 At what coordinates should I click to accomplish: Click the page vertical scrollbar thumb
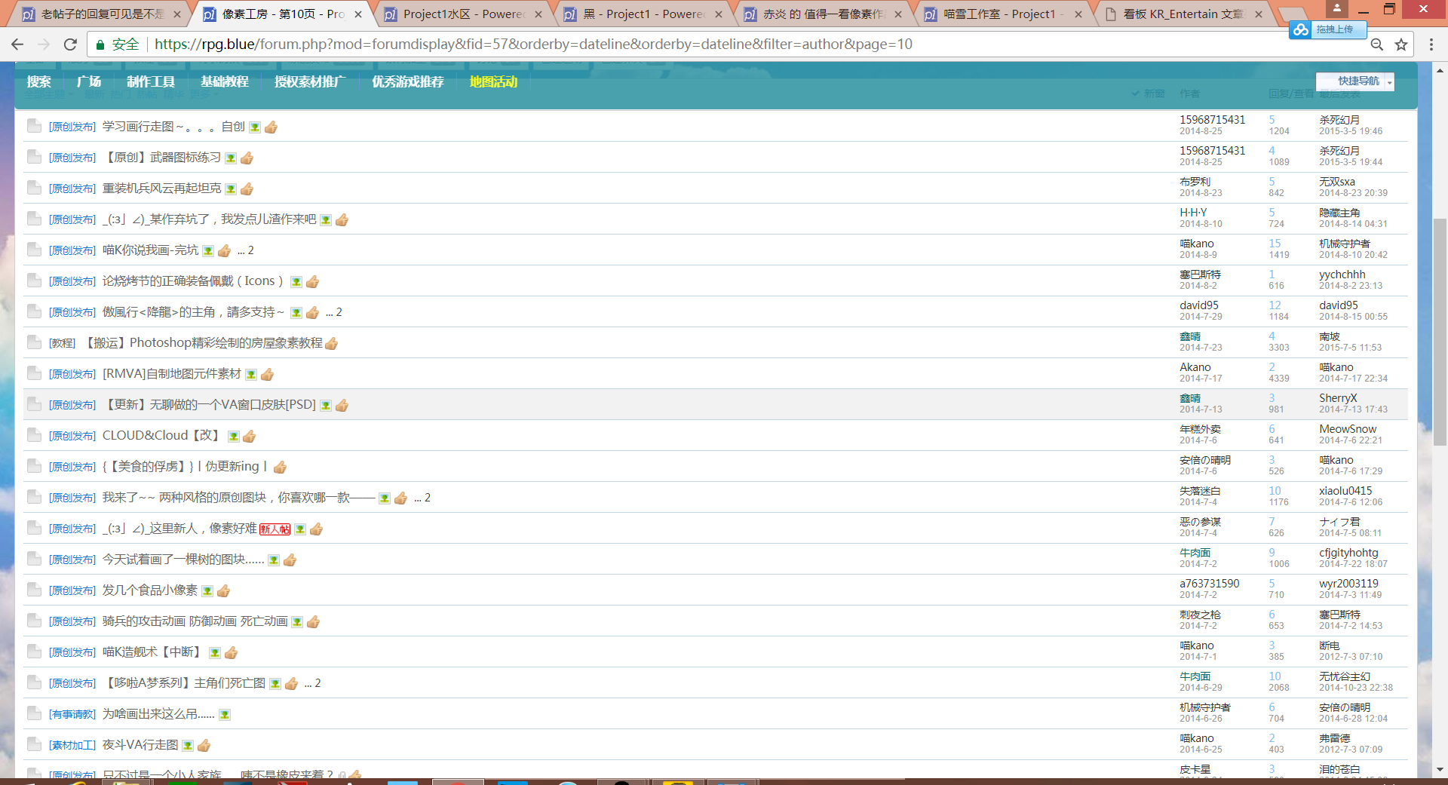tap(1440, 333)
